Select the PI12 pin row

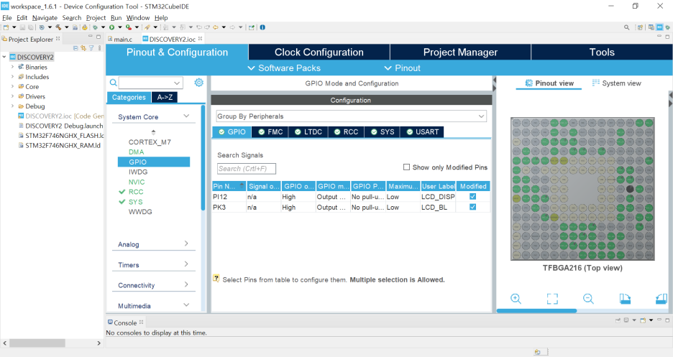(x=351, y=197)
